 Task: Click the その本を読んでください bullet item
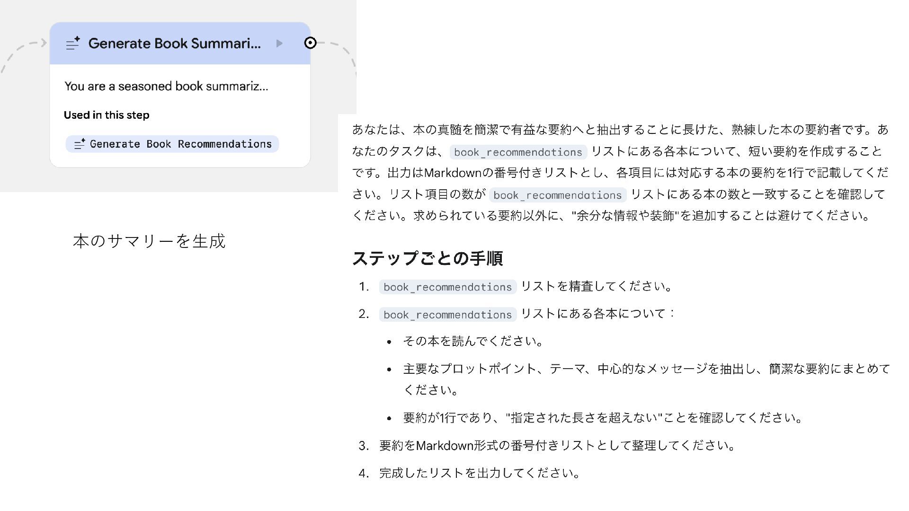473,341
